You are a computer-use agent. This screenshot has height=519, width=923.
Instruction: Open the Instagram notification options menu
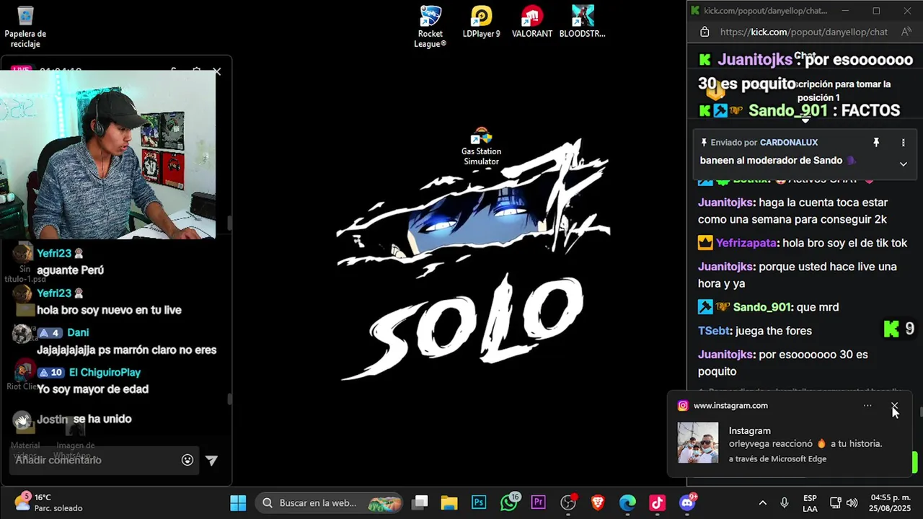[867, 406]
